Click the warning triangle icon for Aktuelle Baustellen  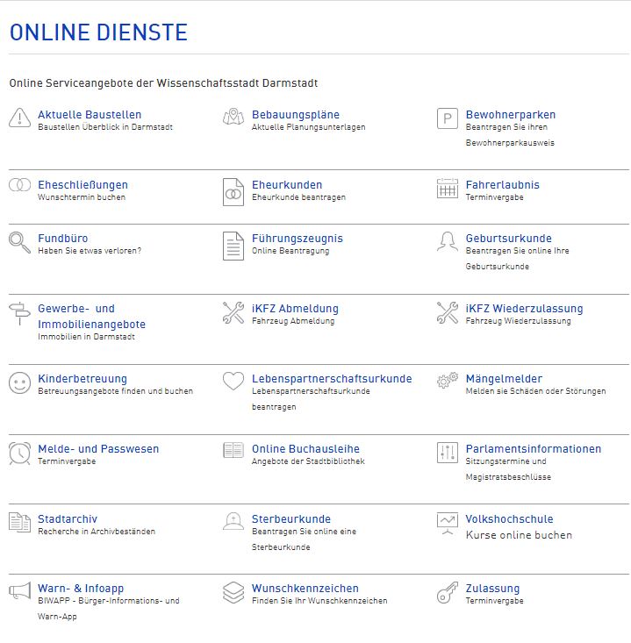[19, 118]
